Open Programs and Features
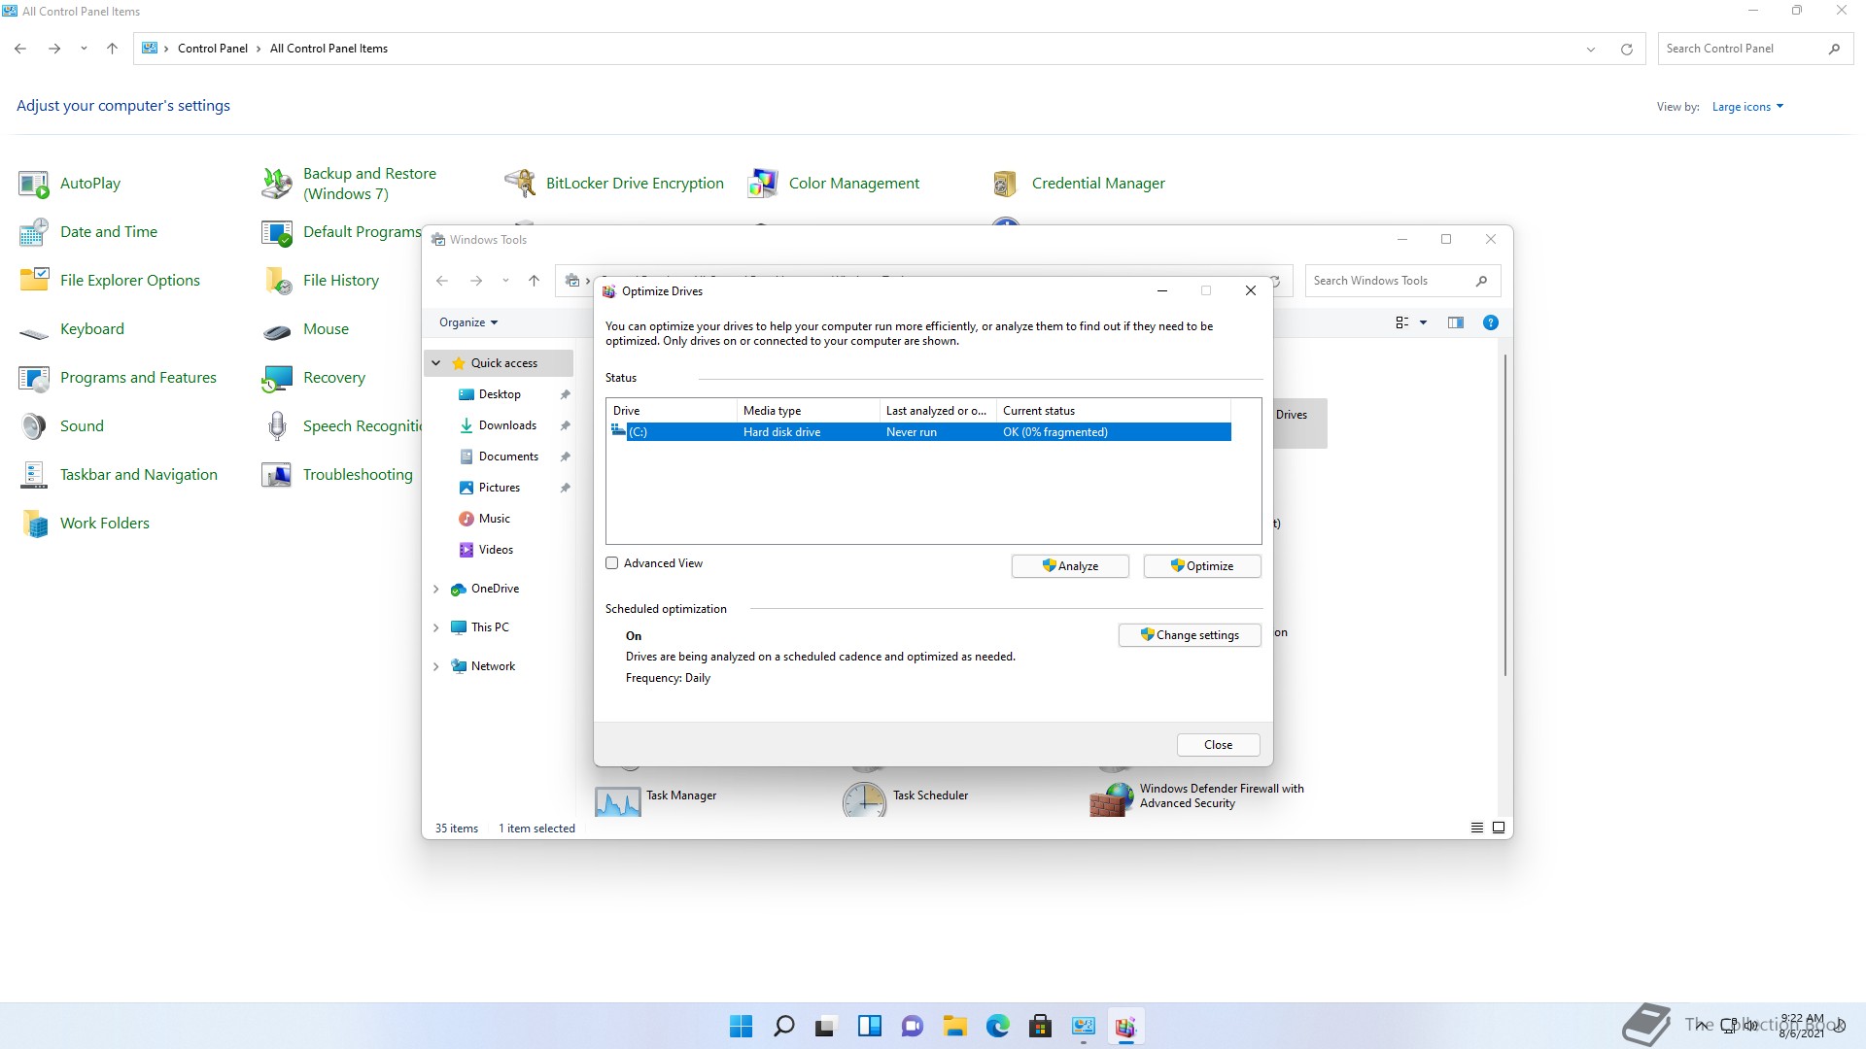The image size is (1866, 1049). point(118,378)
